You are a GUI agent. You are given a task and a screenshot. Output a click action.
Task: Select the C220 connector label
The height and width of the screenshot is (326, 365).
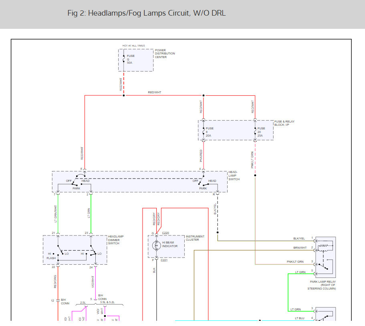click(165, 233)
